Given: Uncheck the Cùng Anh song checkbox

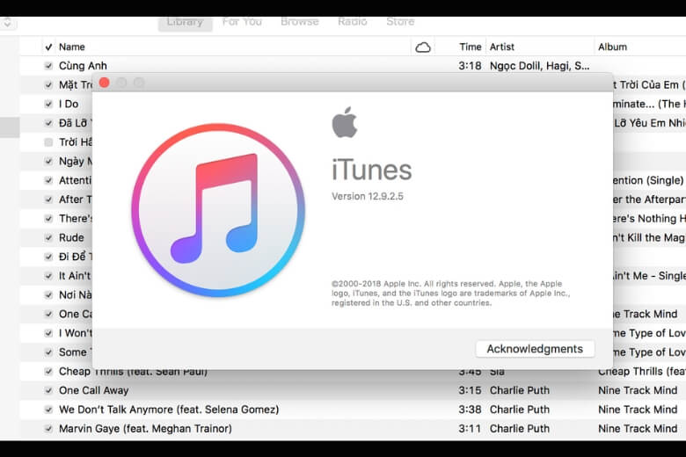Looking at the screenshot, I should [x=48, y=66].
